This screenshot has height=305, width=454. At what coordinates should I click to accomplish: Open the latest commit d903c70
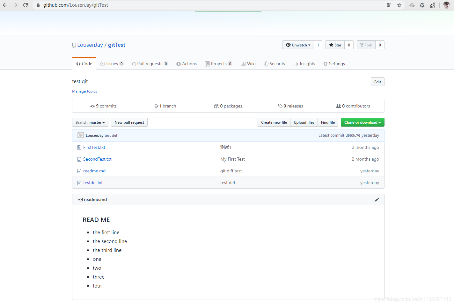click(353, 135)
